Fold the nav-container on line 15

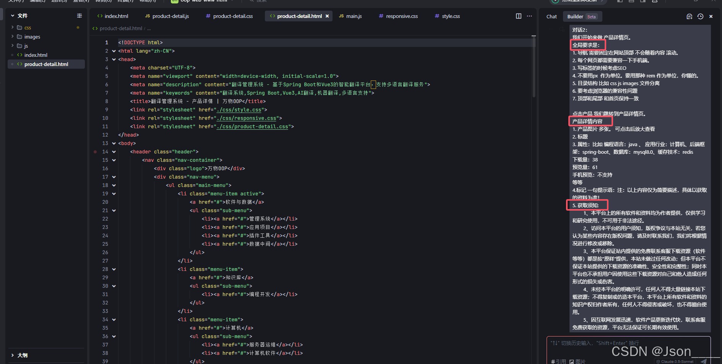click(x=114, y=160)
